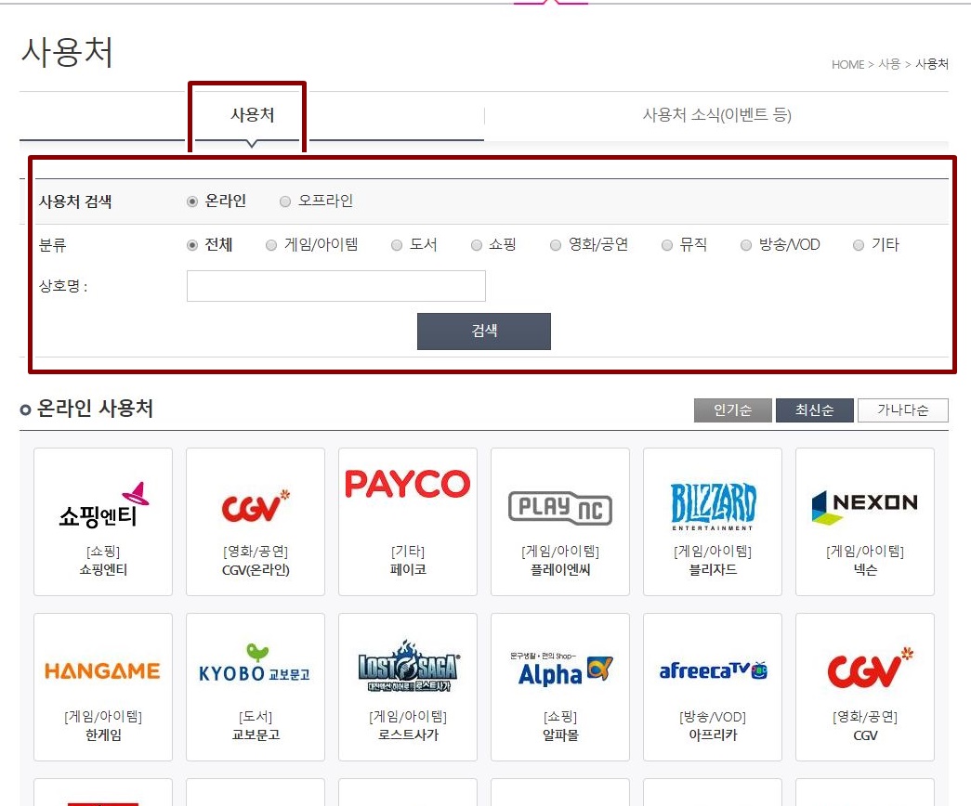Select the HANGAME logo
971x806 pixels.
103,671
